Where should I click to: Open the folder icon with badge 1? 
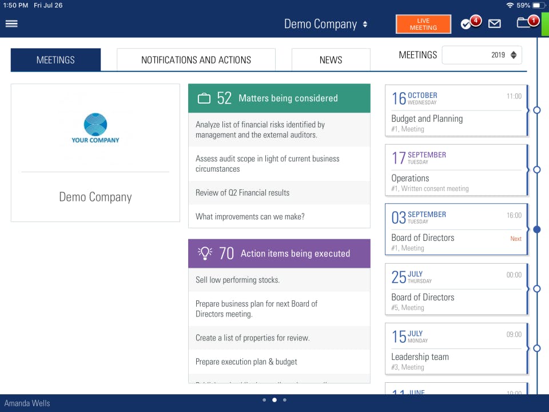[x=528, y=22]
